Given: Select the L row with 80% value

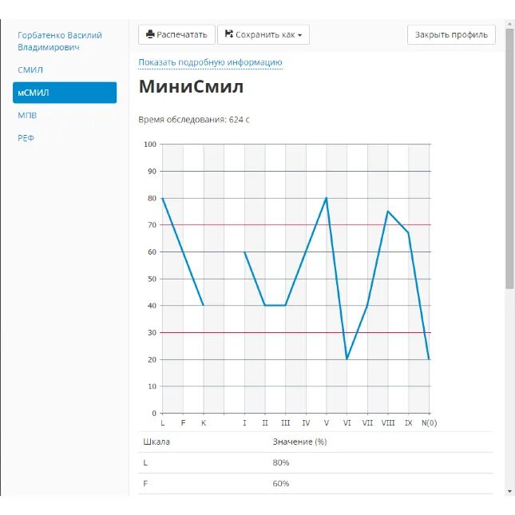Looking at the screenshot, I should coord(315,463).
